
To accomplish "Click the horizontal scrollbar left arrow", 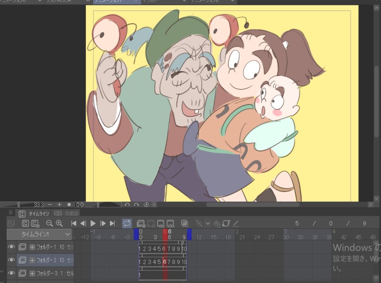I will pos(154,205).
